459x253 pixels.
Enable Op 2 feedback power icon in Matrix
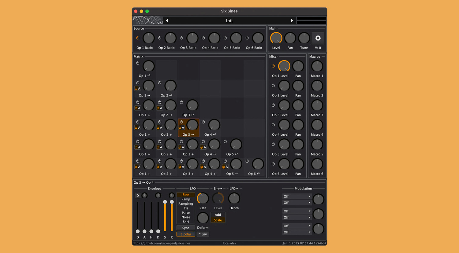159,82
